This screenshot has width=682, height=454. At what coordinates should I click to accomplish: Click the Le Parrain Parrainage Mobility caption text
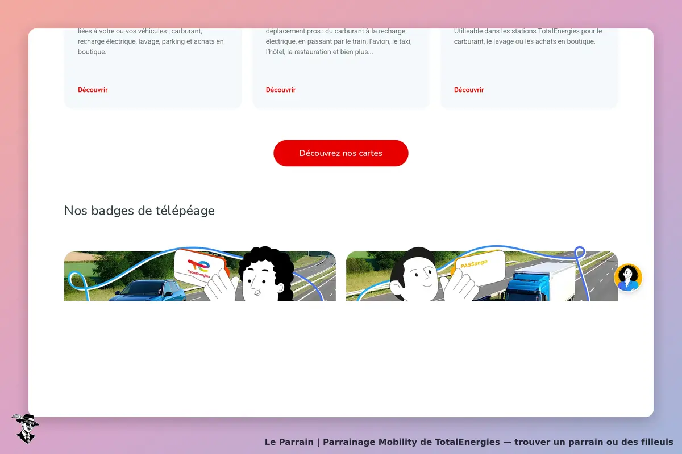[x=469, y=442]
